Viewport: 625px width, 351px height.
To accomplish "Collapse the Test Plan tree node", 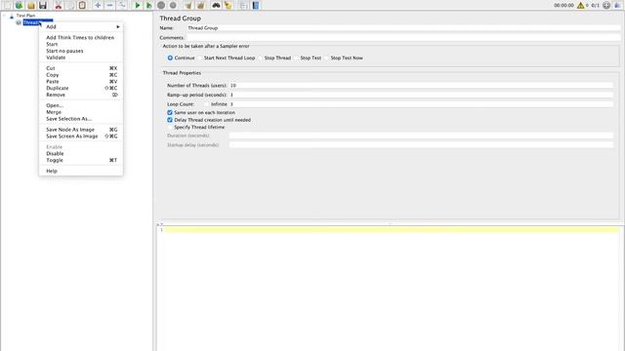I will tap(5, 16).
